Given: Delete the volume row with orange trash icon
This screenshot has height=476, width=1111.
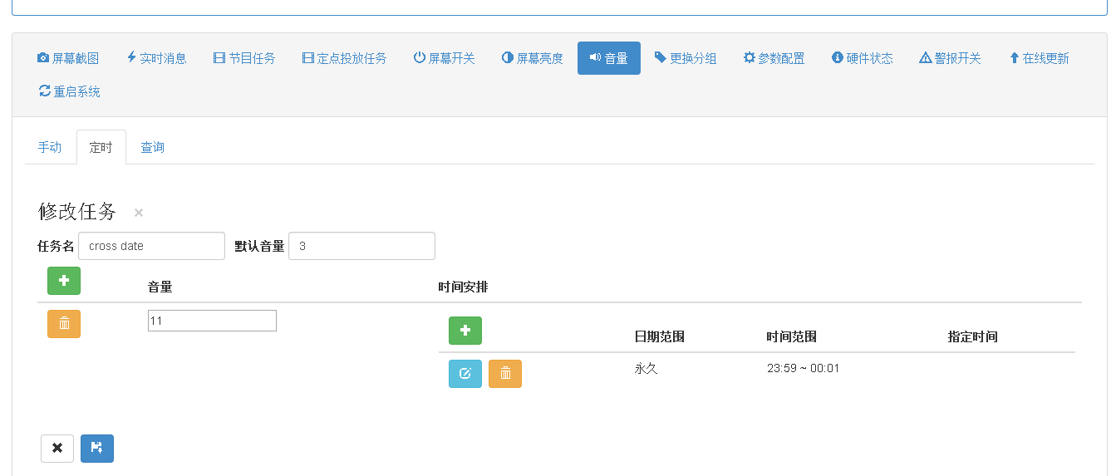Looking at the screenshot, I should click(x=64, y=324).
